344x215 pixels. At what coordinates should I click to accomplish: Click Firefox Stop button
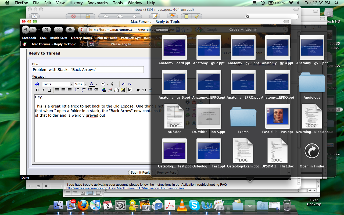click(58, 30)
